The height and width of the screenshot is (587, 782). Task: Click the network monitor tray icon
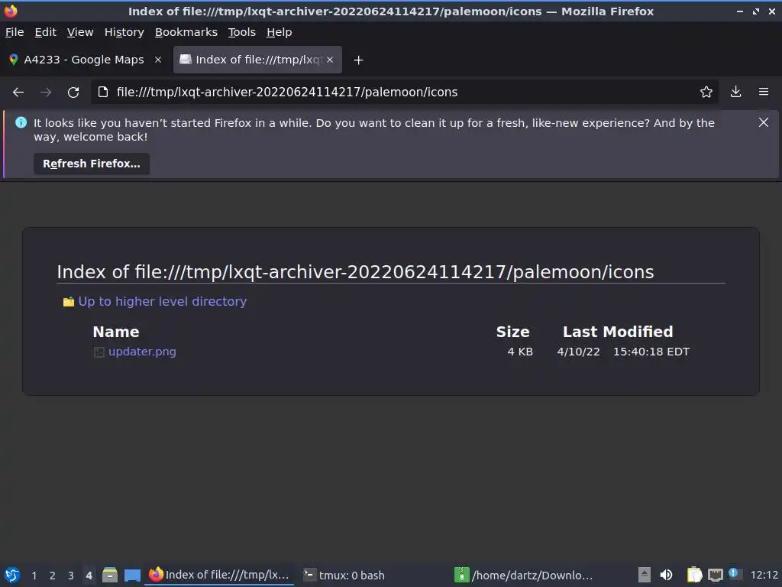(715, 575)
